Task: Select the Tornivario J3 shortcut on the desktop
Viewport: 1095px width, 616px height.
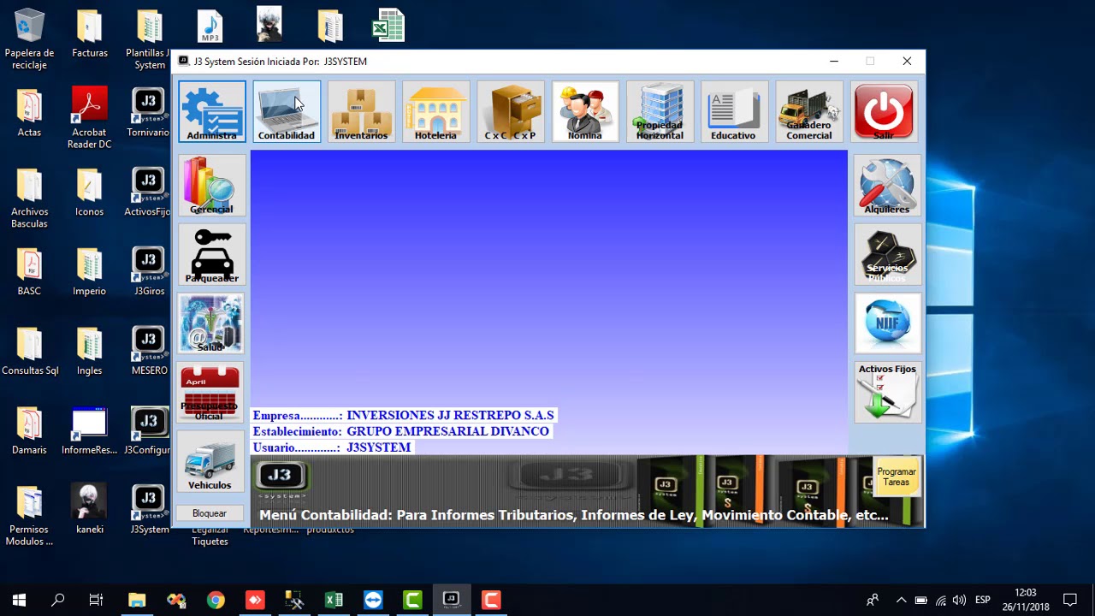Action: [150, 114]
